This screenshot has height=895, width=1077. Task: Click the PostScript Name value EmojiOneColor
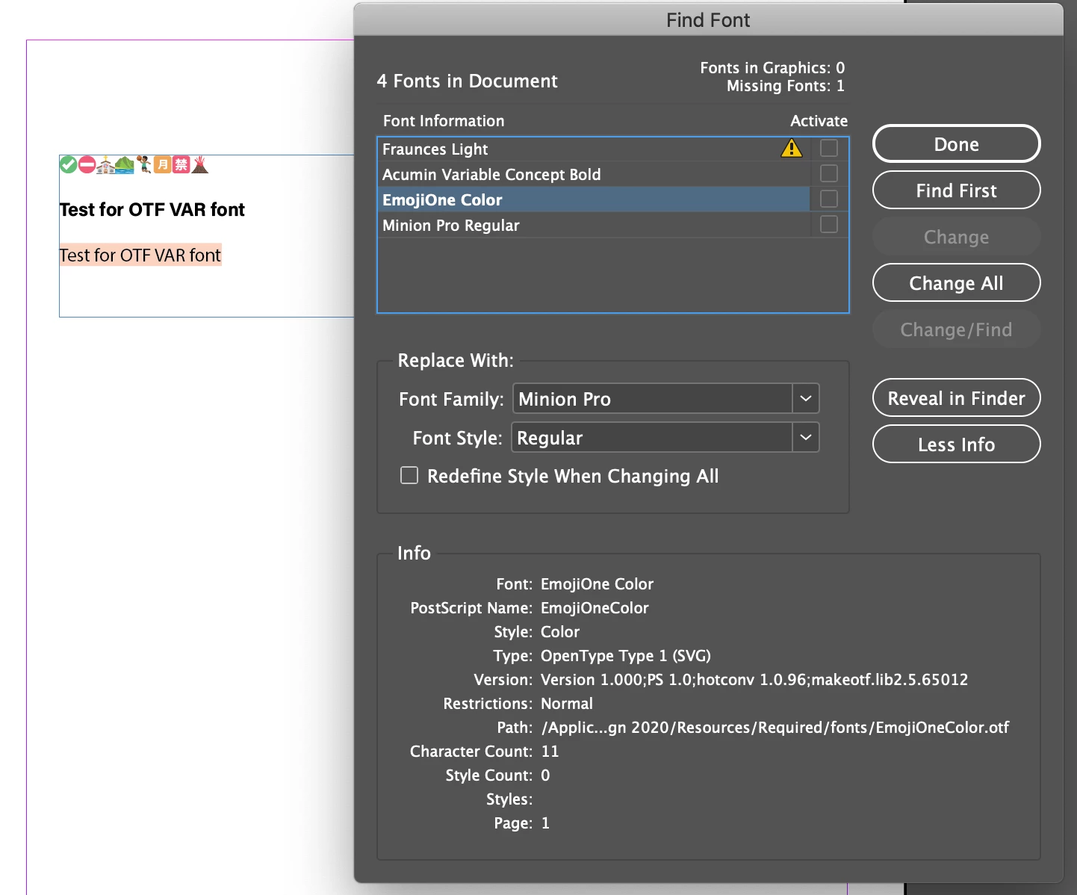pos(595,607)
